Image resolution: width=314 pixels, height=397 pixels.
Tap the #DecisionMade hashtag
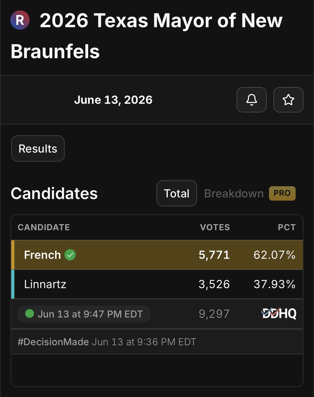click(x=53, y=342)
